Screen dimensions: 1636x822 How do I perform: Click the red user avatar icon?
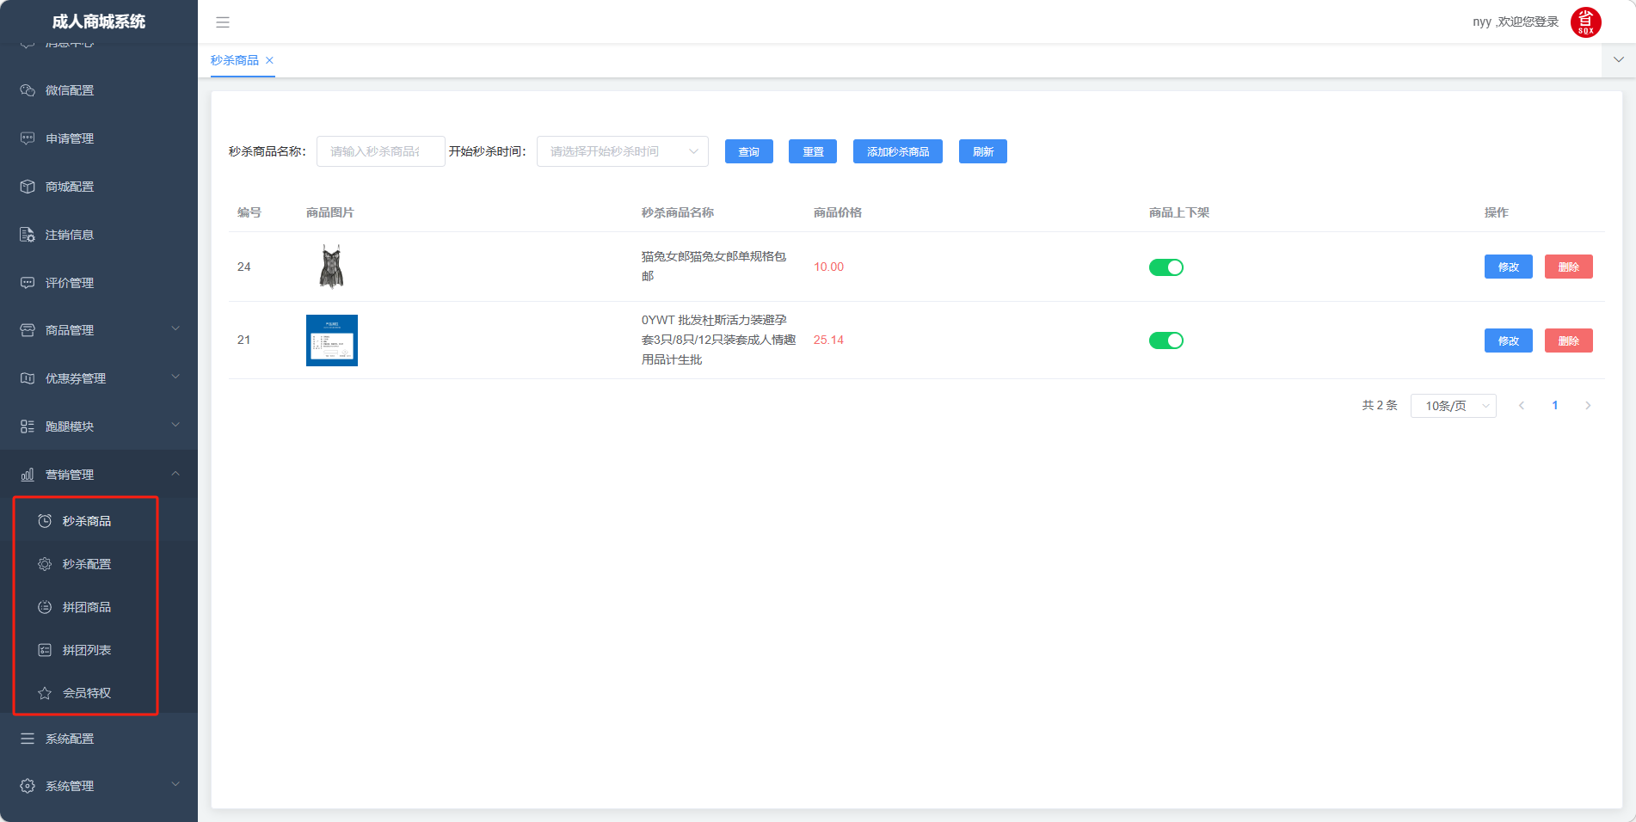[1585, 22]
